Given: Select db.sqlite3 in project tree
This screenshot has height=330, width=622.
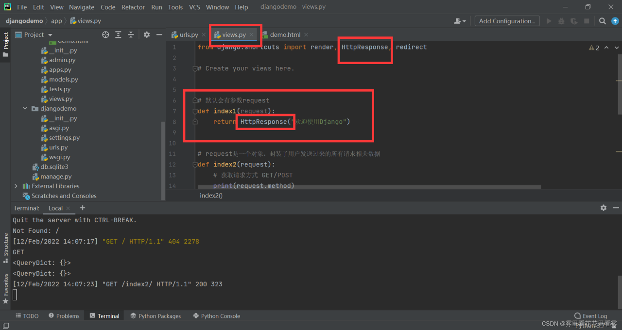Looking at the screenshot, I should click(x=54, y=167).
